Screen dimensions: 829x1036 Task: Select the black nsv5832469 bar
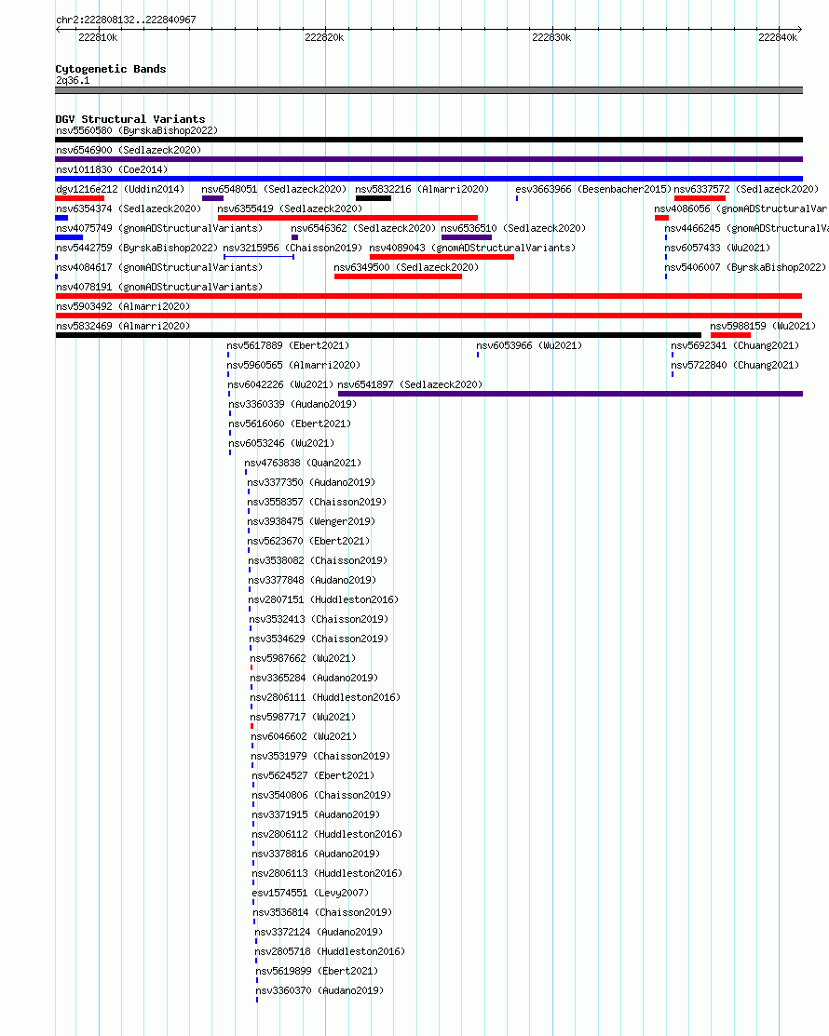tap(378, 335)
